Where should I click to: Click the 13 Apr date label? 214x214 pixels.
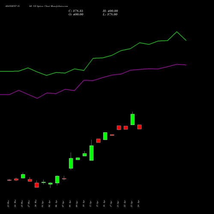coord(90,204)
